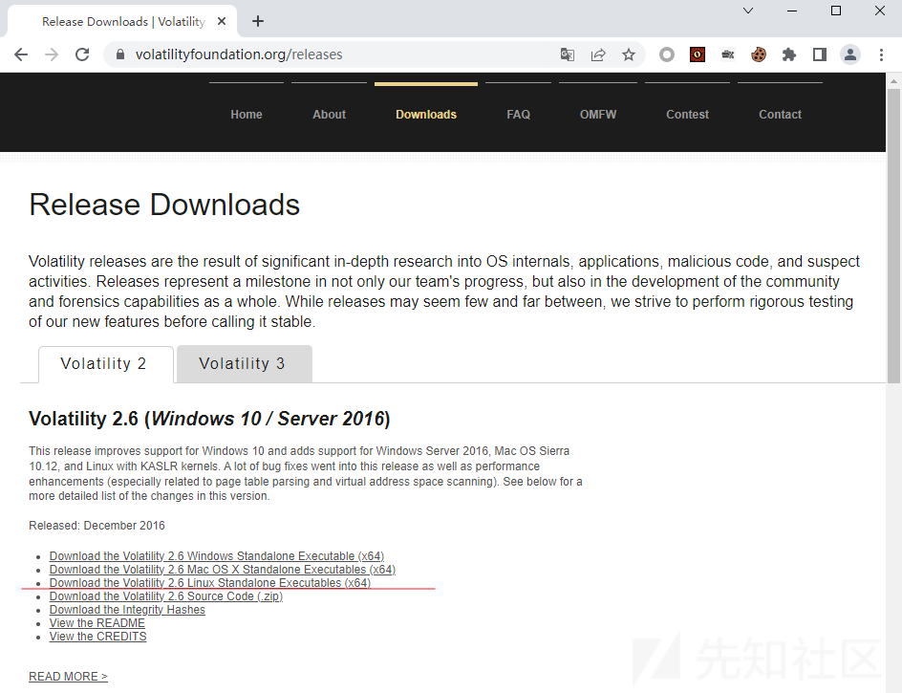Open the Downloads nav item
The image size is (902, 693).
tap(426, 115)
